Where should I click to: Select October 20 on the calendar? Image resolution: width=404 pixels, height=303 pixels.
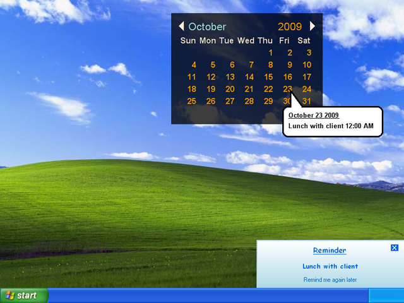(230, 89)
